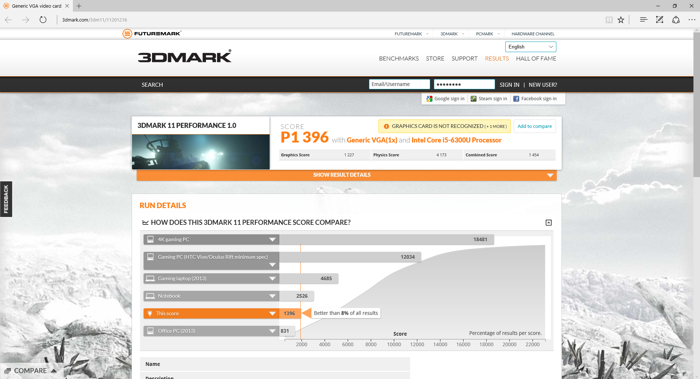Expand SHOW RESULT DETAILS bar

pos(347,175)
